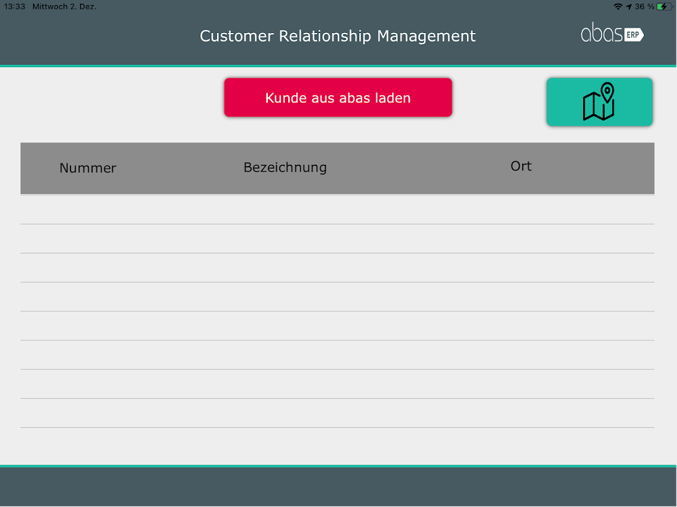This screenshot has width=677, height=507.
Task: Tap the battery charging indicator
Action: [664, 6]
